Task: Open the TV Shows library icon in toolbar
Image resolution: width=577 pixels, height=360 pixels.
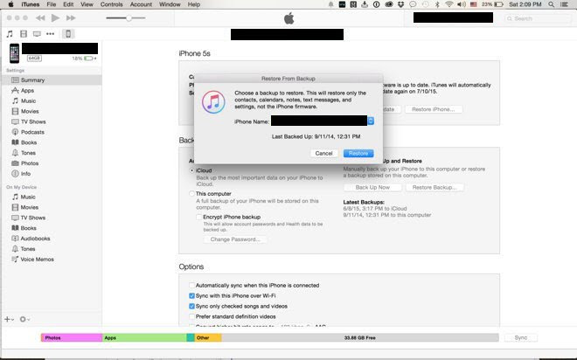Action: (x=37, y=34)
